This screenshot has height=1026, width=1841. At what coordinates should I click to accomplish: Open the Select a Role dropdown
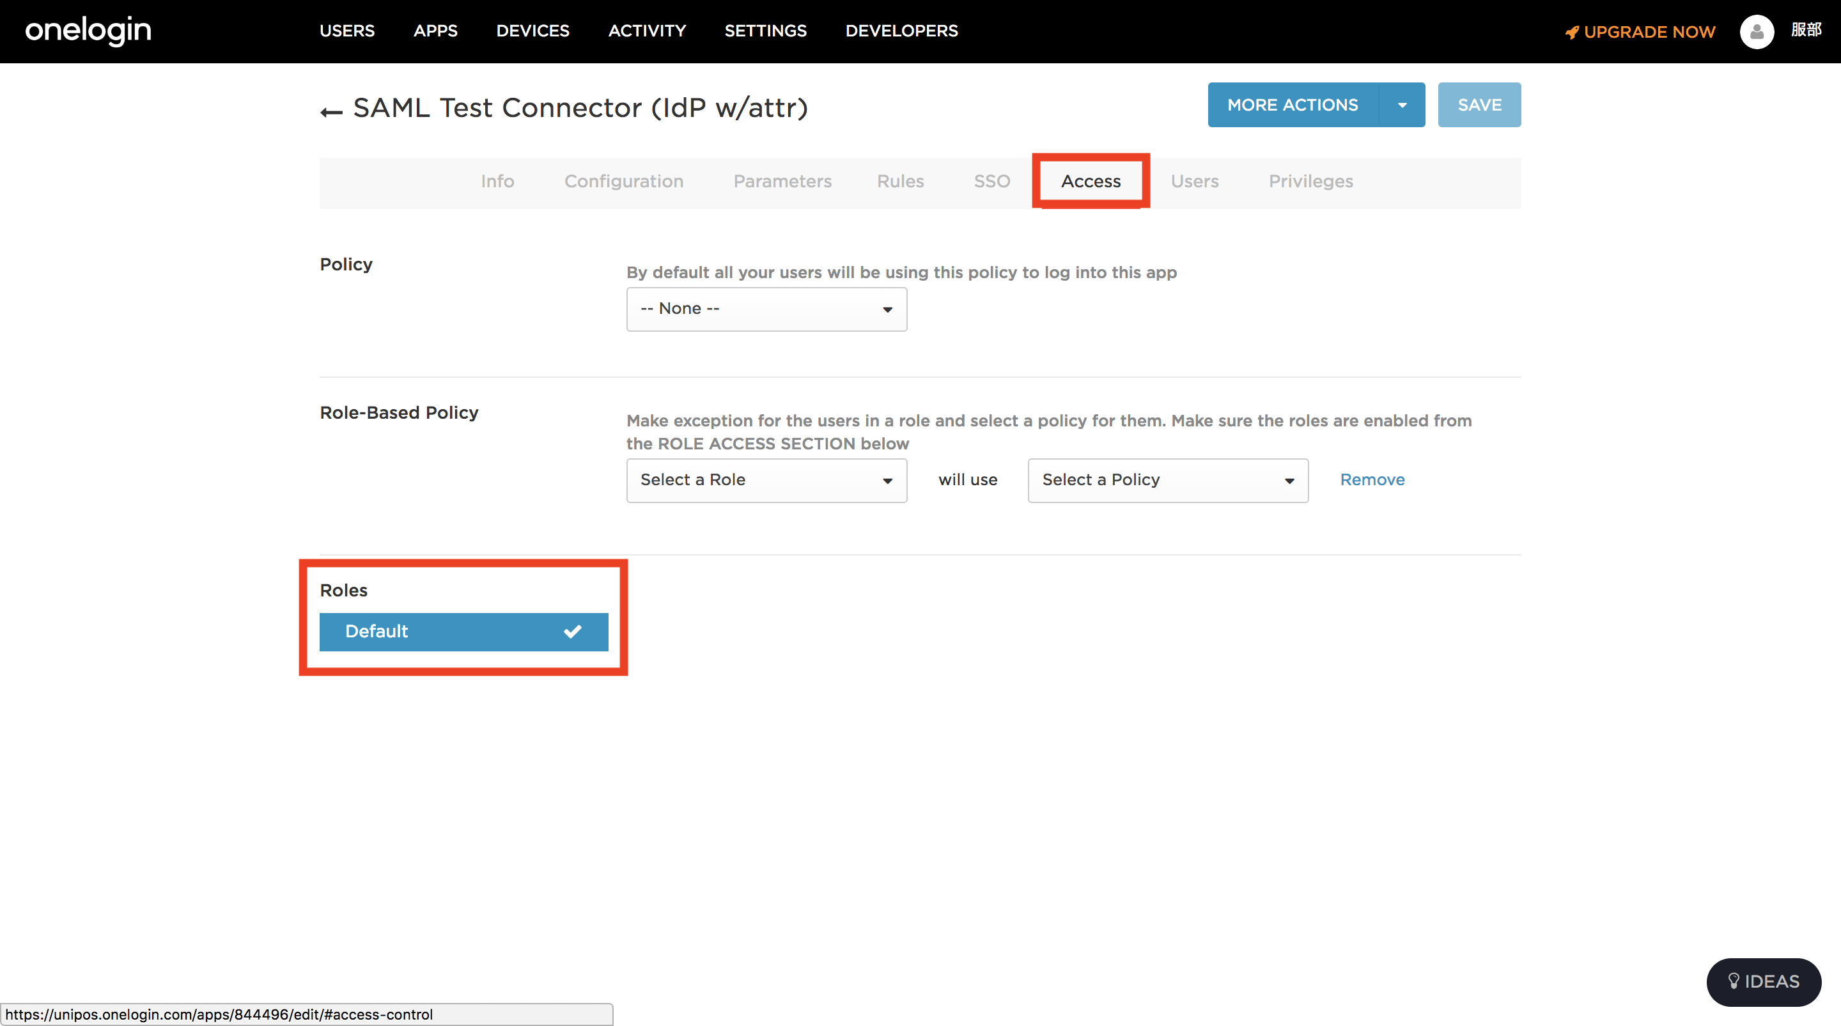pyautogui.click(x=766, y=480)
